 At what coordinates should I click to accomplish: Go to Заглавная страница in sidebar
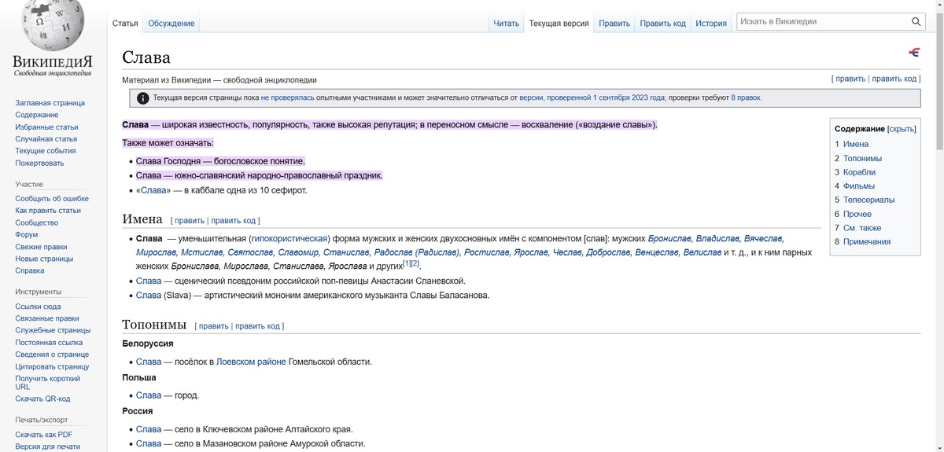(50, 103)
